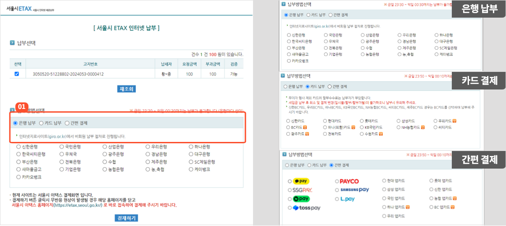Screen dimensions: 506x226
Task: Choose the 씨티카드 radio button
Action: [436, 127]
